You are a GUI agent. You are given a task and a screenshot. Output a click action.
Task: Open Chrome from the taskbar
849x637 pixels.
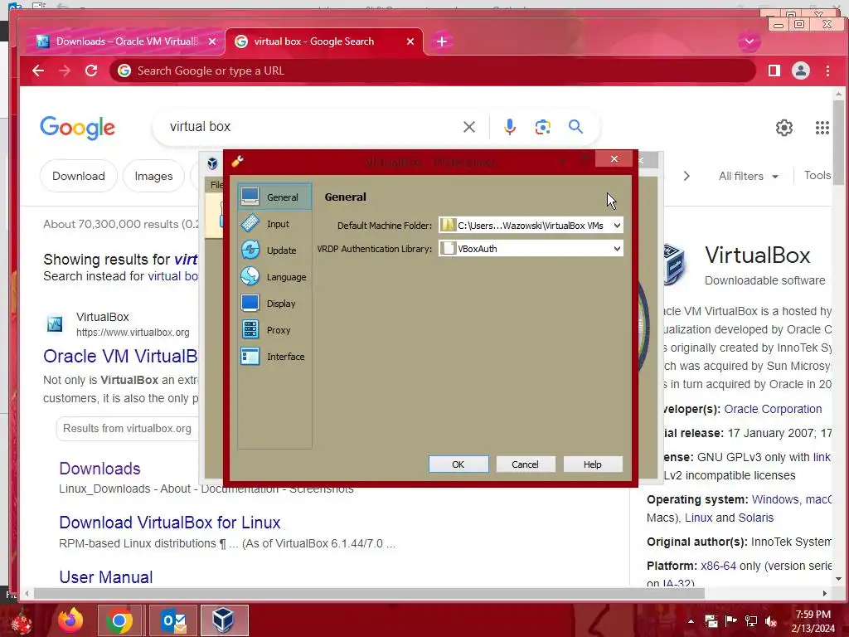(x=119, y=620)
